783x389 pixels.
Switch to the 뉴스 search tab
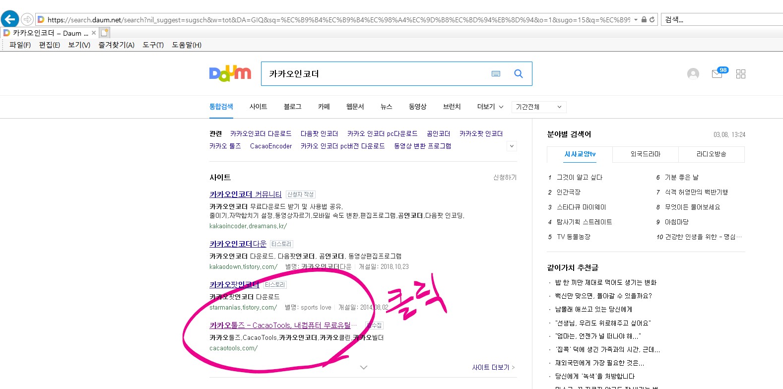pos(387,107)
